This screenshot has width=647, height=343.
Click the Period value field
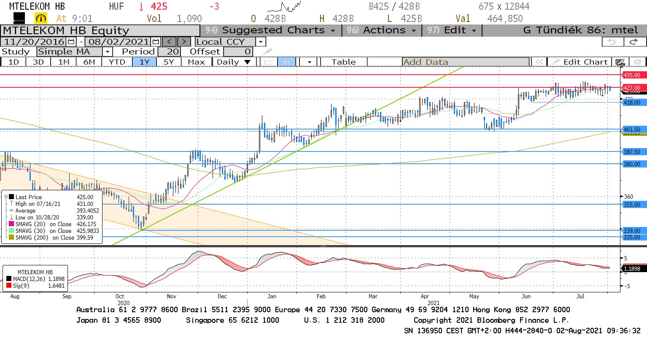tap(169, 51)
